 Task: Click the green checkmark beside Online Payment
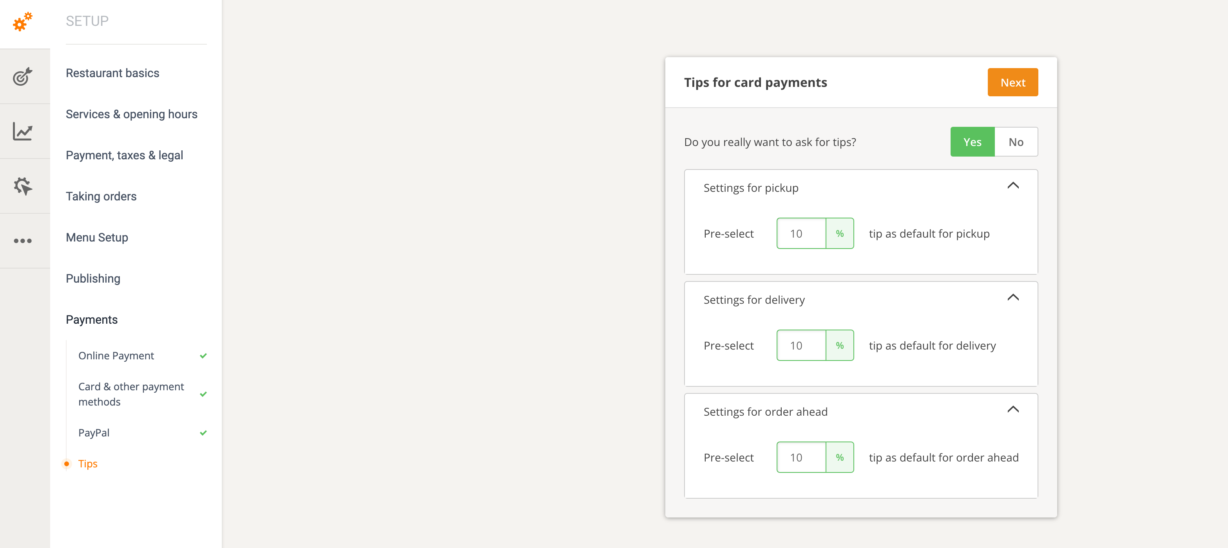203,356
